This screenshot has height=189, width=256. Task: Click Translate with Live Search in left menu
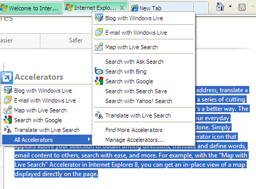coord(47,130)
